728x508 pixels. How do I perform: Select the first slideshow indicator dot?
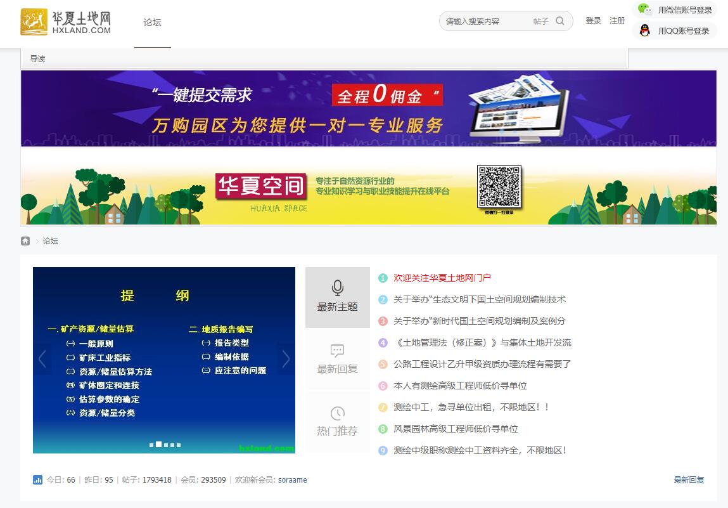pyautogui.click(x=151, y=445)
